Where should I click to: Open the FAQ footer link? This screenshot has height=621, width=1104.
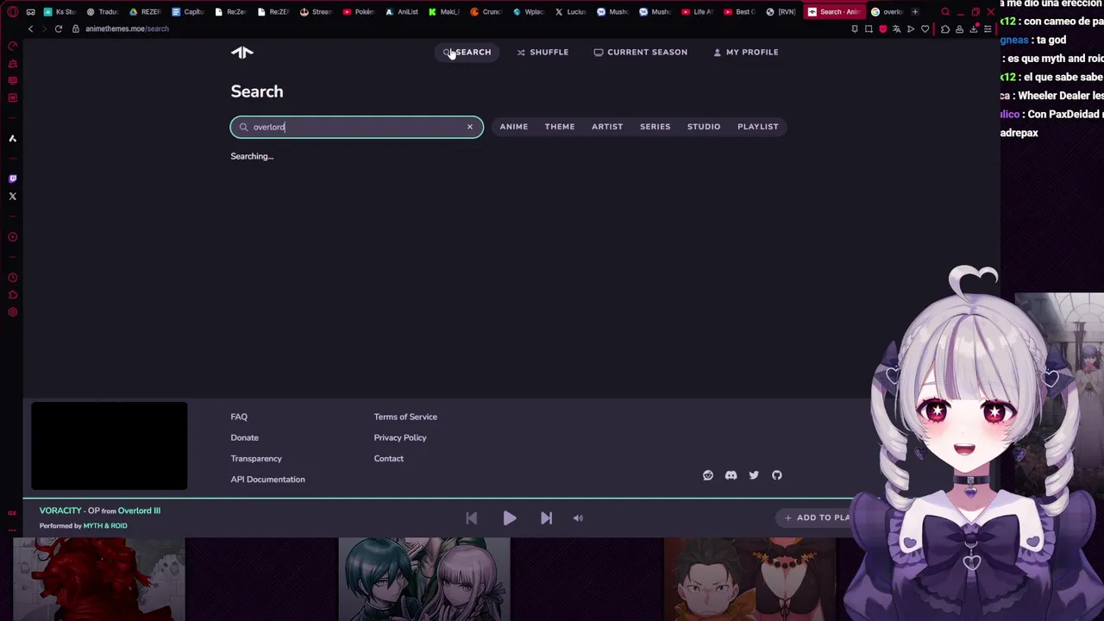(239, 417)
